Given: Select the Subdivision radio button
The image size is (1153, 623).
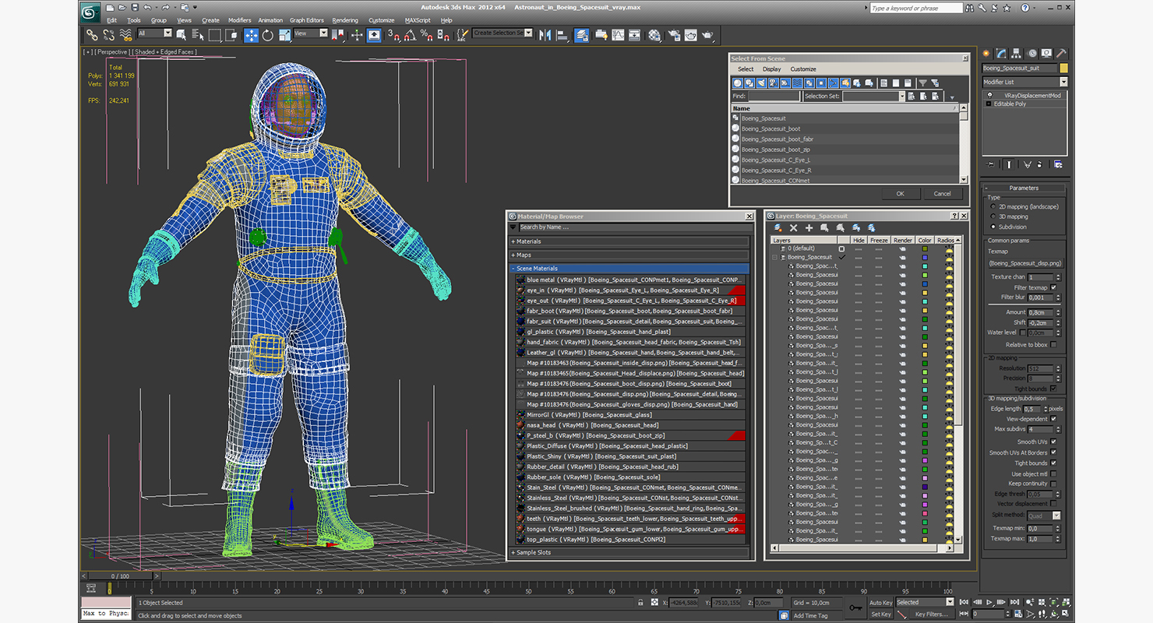Looking at the screenshot, I should coord(993,227).
